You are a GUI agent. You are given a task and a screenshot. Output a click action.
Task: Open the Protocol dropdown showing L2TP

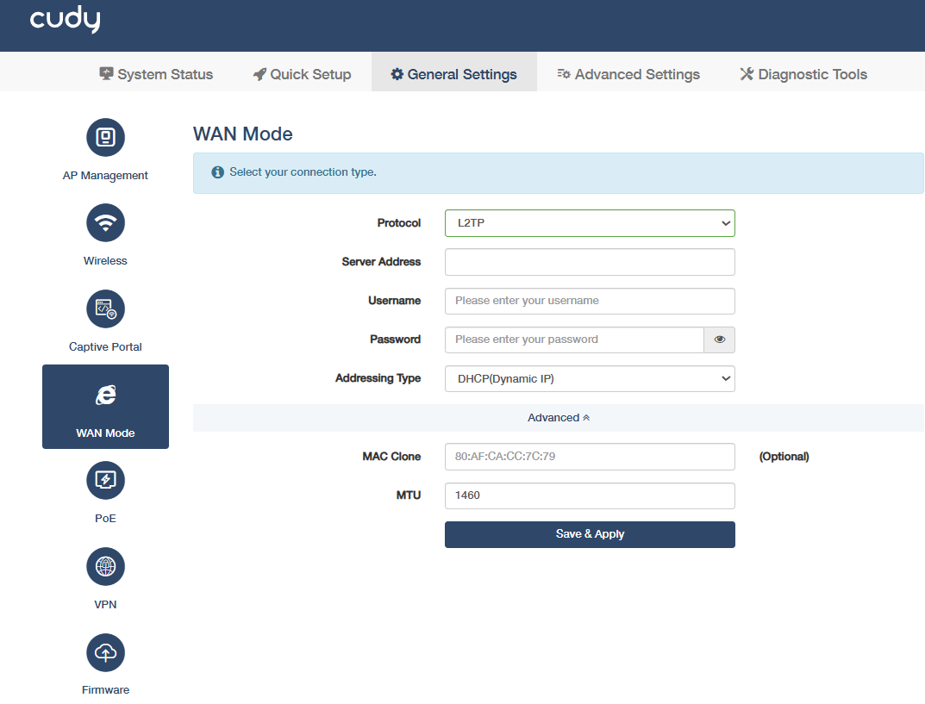590,223
